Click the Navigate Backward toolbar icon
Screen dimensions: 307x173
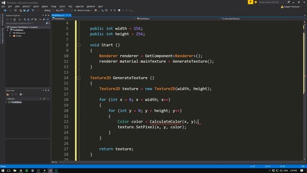pos(5,11)
